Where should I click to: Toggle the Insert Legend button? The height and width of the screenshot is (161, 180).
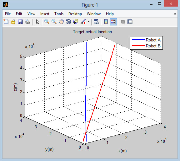(x=113, y=22)
